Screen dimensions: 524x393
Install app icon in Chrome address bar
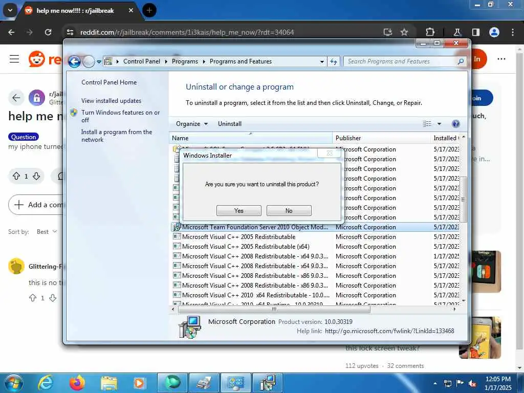coord(388,32)
